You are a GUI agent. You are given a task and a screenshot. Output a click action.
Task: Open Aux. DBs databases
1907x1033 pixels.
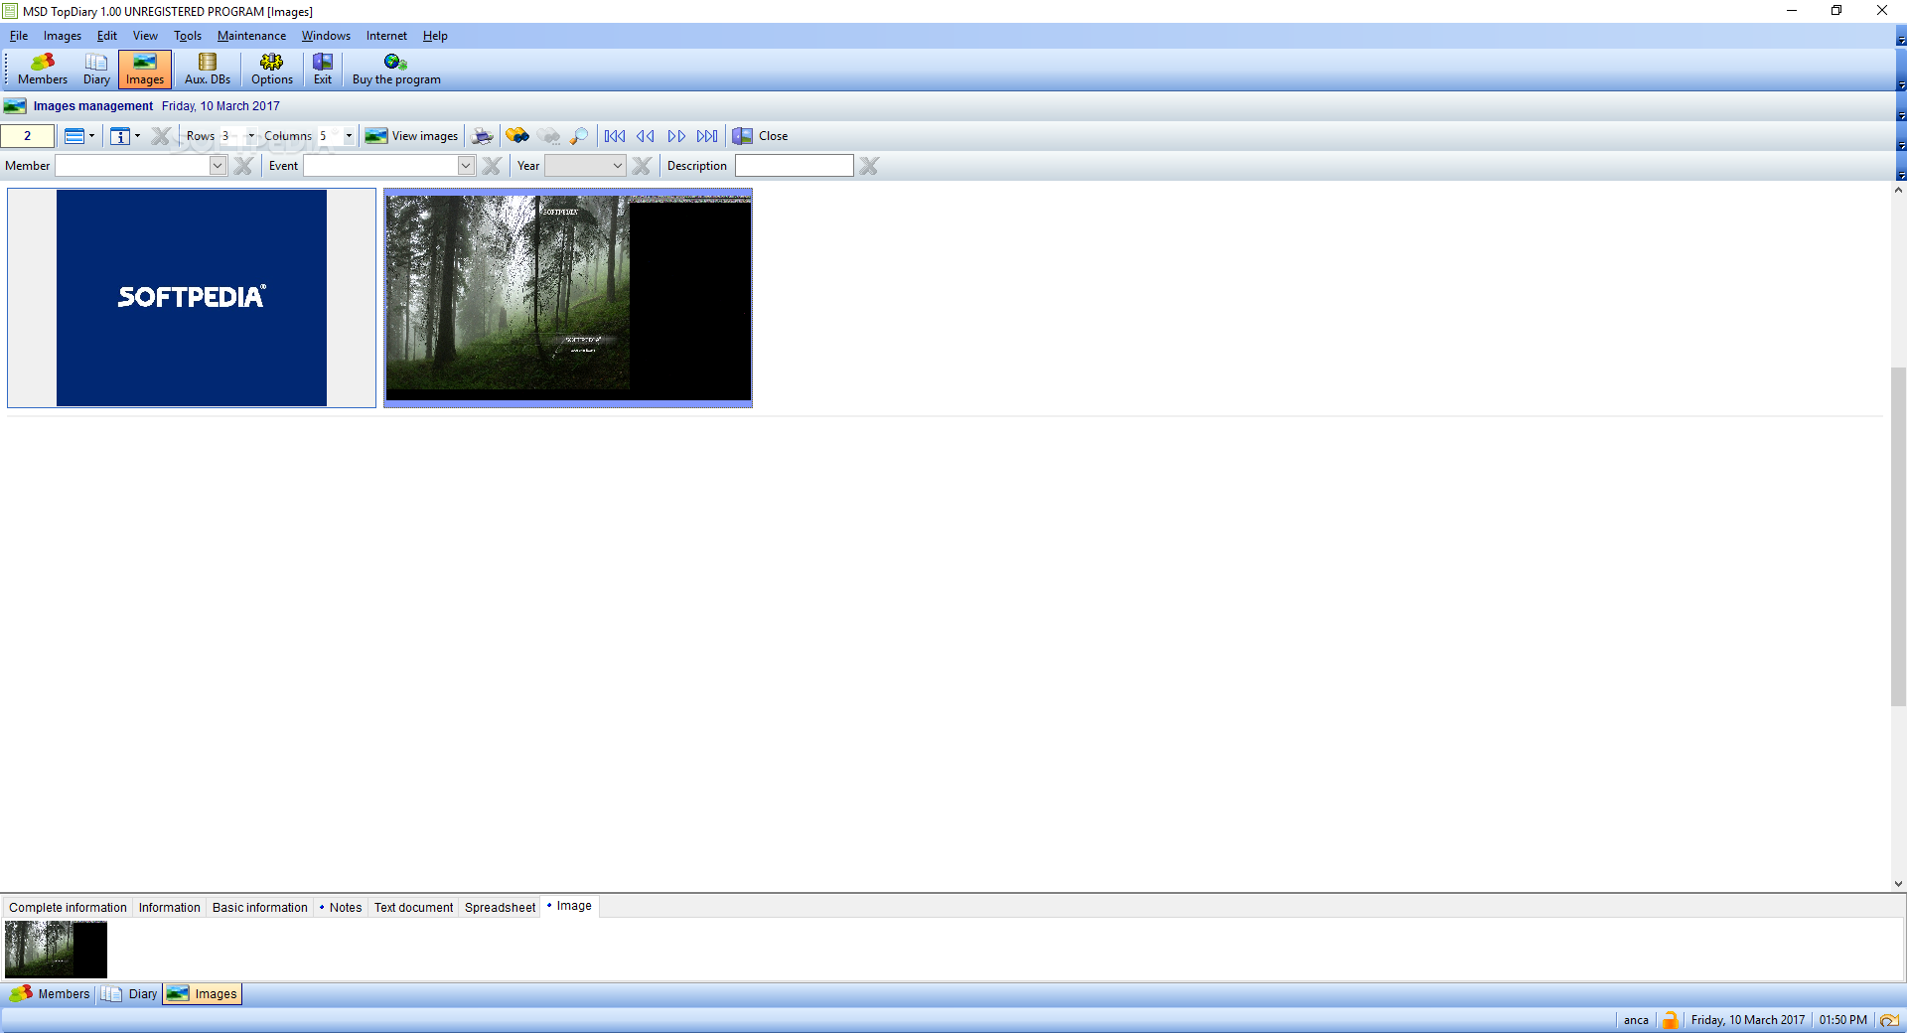point(208,70)
